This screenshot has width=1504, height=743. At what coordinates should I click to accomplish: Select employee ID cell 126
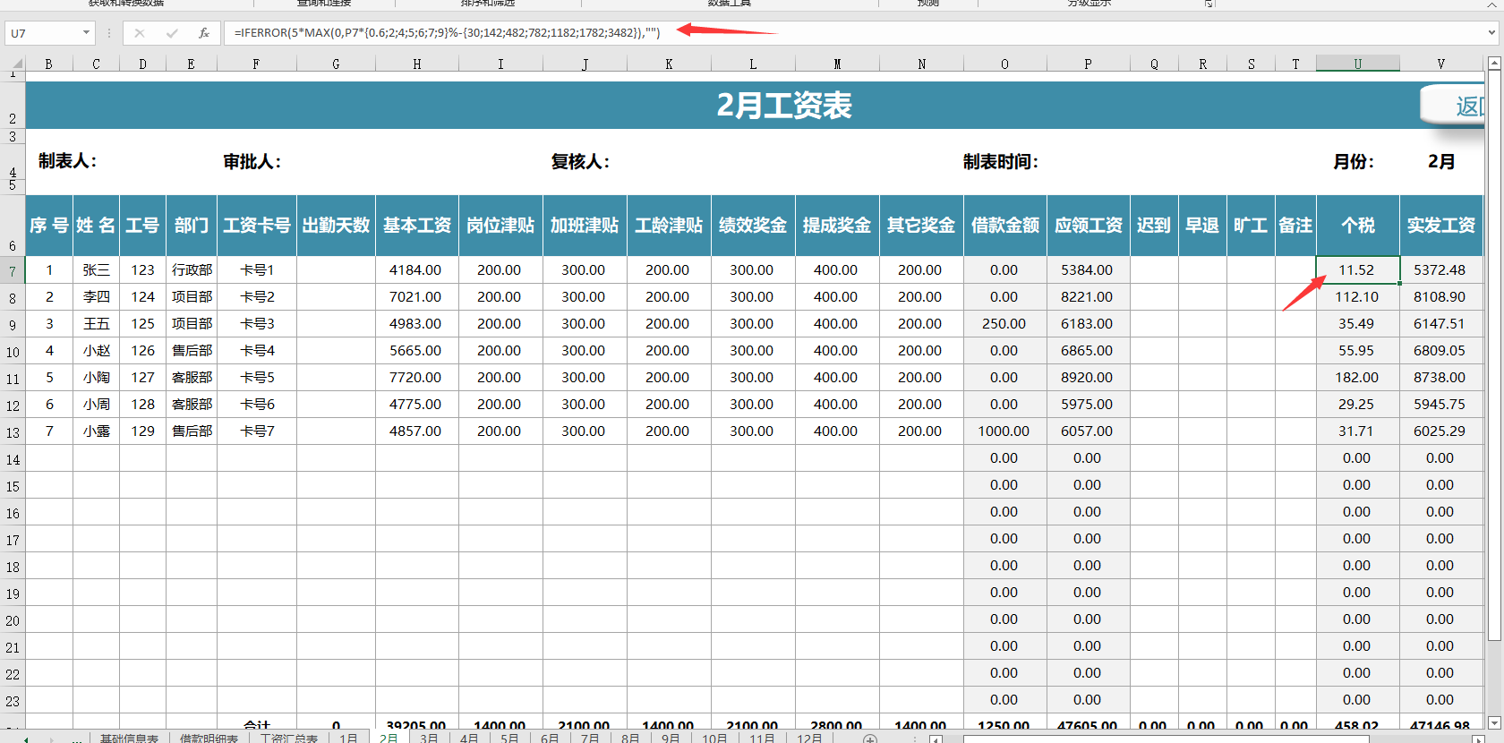142,351
